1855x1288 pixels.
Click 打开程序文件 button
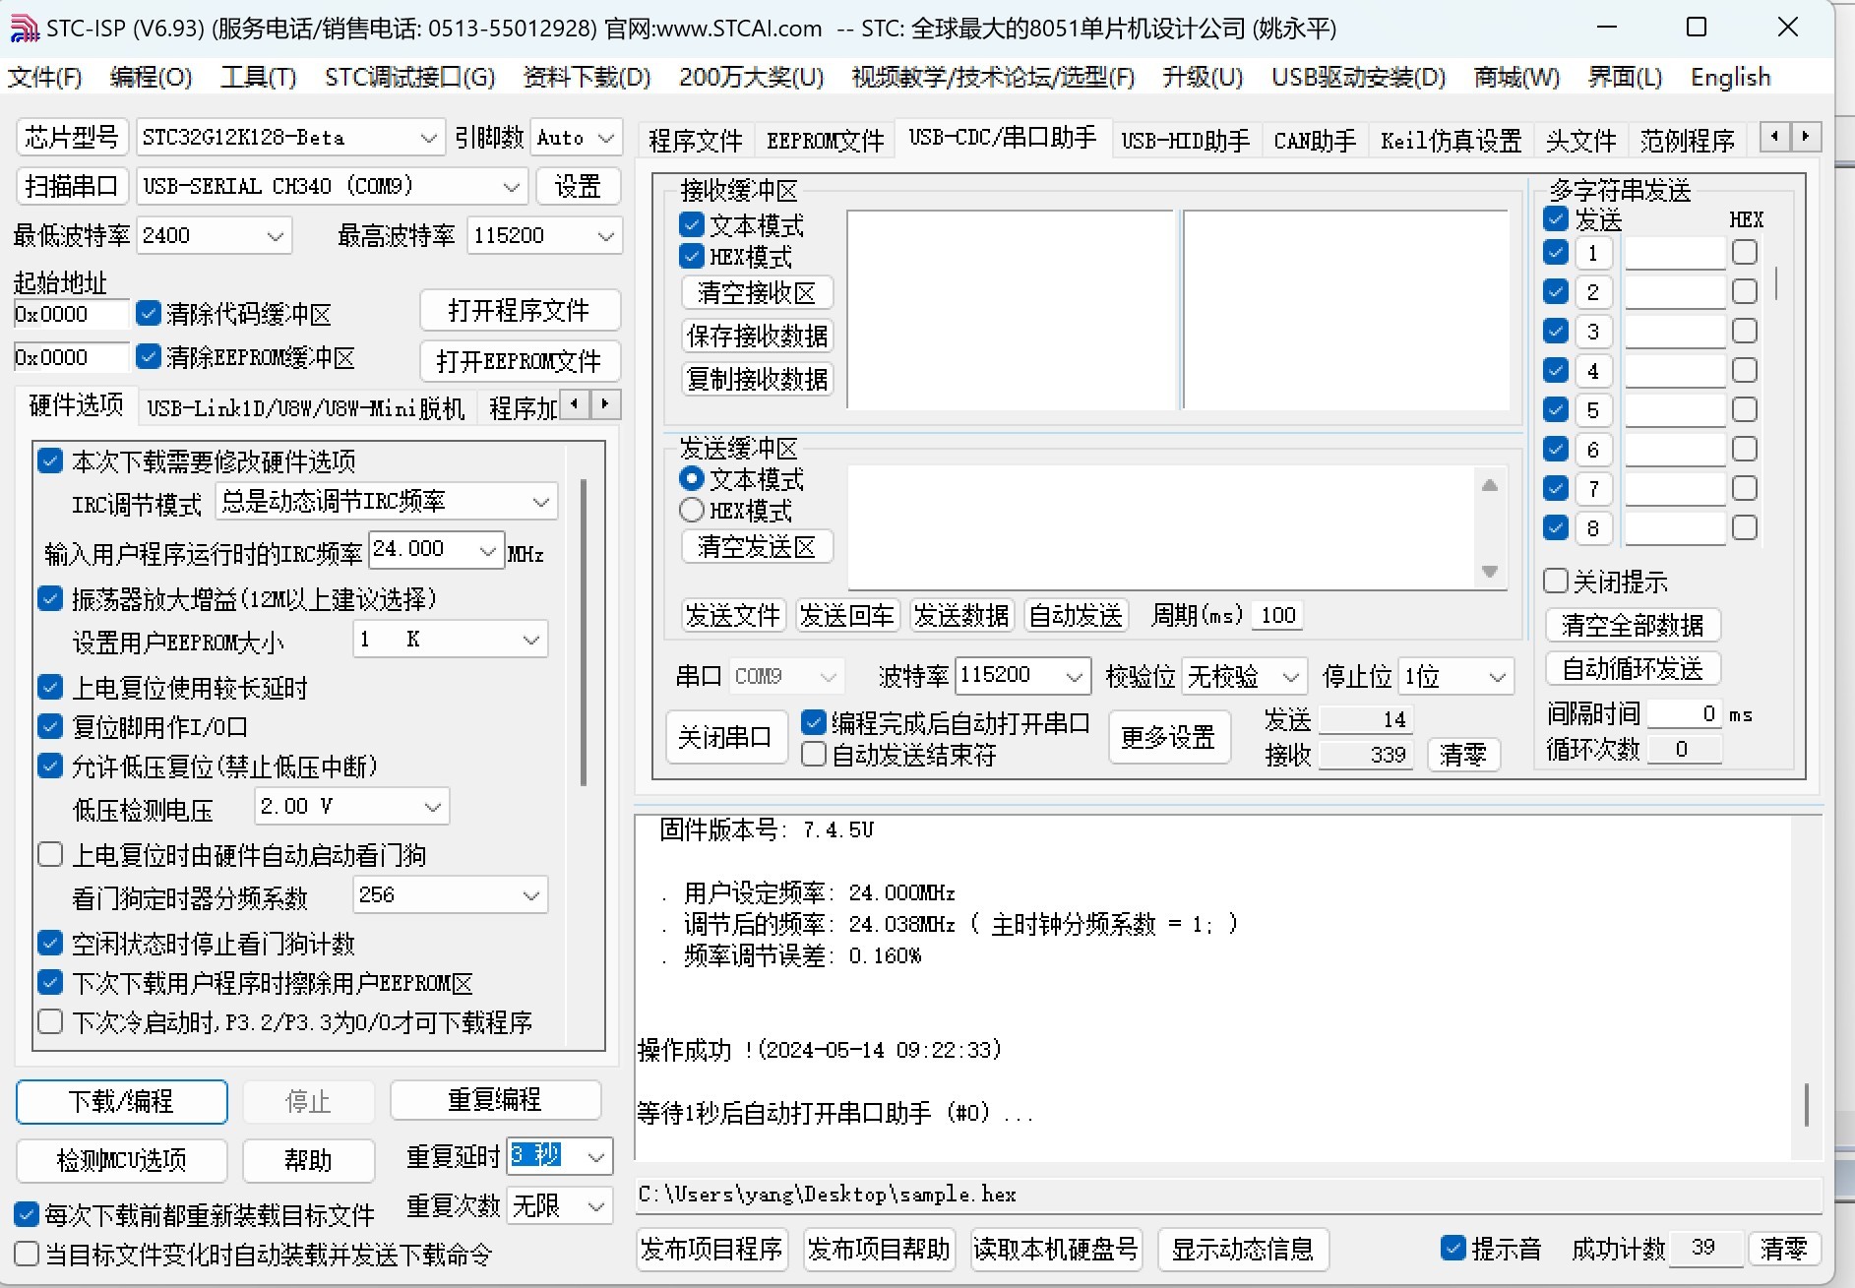519,310
